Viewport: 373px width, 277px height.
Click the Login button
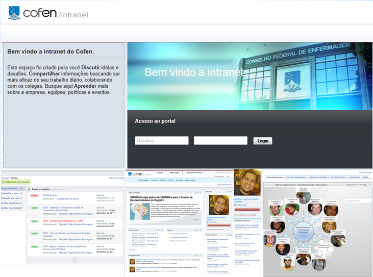tap(263, 141)
